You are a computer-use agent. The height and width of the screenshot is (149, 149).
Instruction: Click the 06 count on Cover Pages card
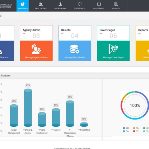click(113, 36)
